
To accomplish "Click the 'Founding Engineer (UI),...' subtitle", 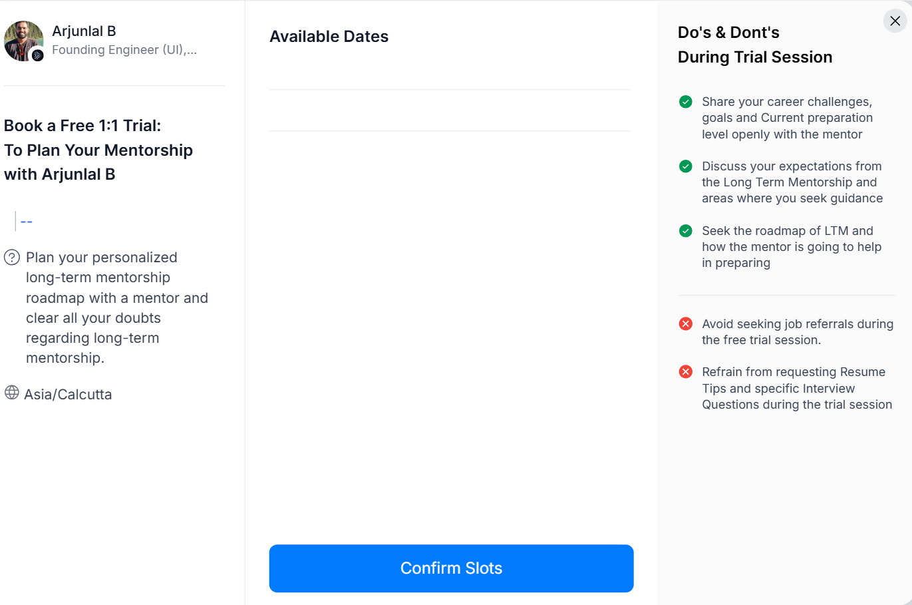I will pos(124,50).
